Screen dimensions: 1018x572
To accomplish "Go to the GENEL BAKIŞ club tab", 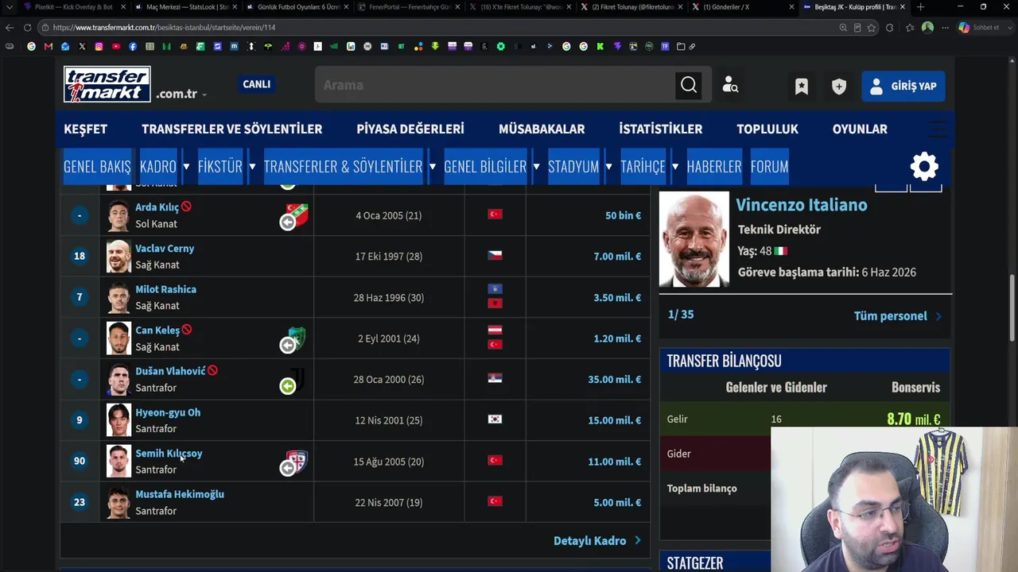I will 97,167.
